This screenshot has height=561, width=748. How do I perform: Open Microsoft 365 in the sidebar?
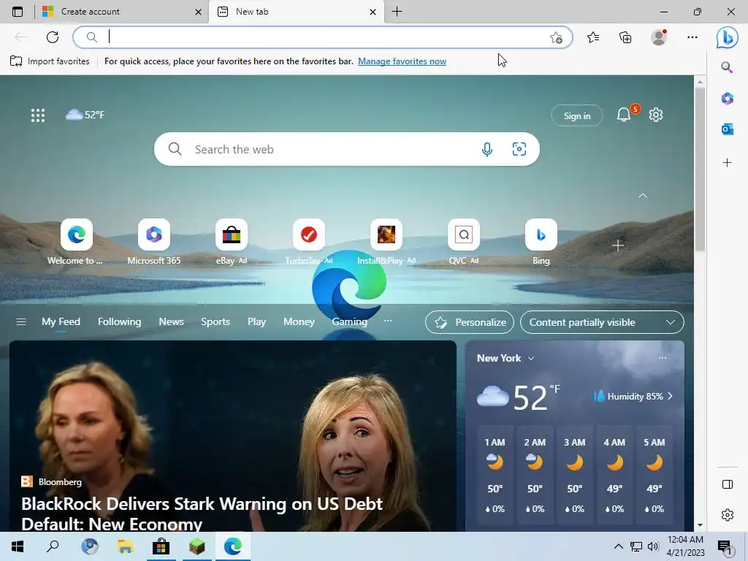(x=727, y=99)
